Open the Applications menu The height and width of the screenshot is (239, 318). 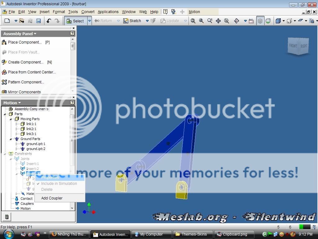(108, 12)
